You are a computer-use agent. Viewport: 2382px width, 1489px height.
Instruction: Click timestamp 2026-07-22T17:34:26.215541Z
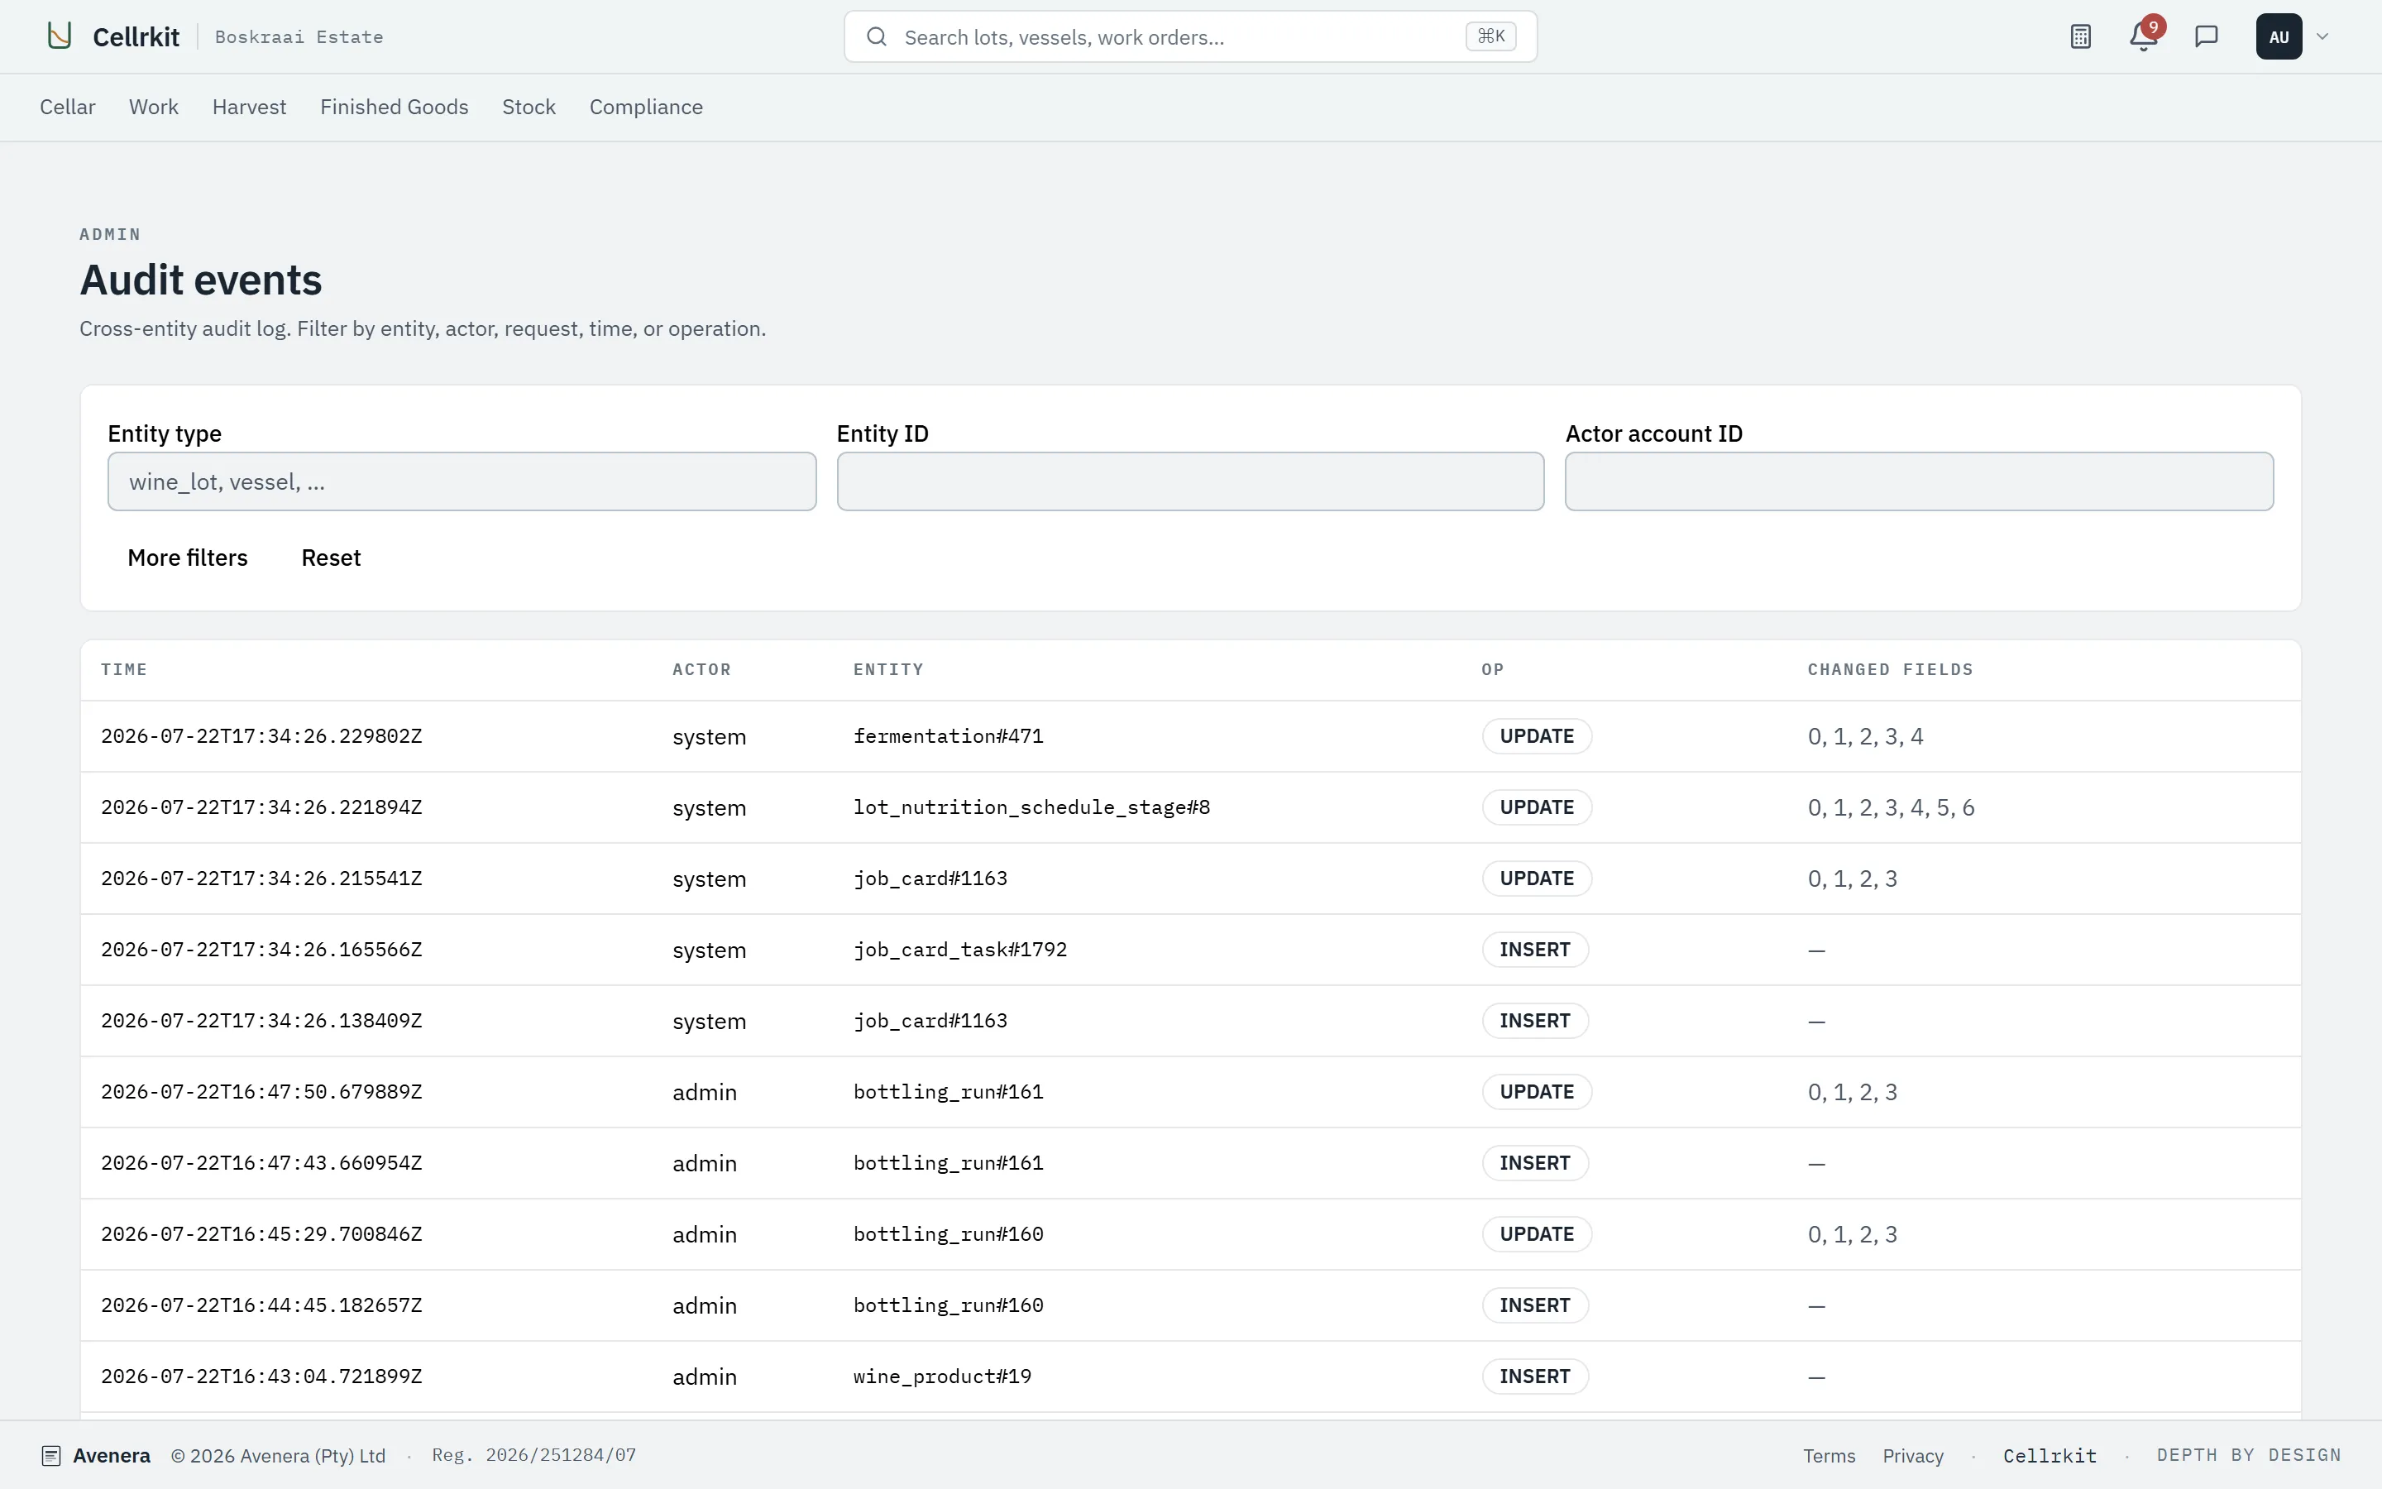(x=261, y=879)
